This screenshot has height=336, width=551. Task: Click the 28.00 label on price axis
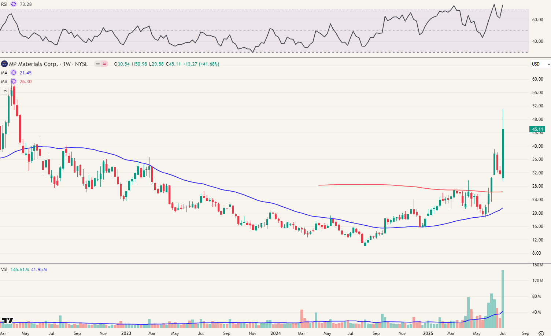click(x=537, y=186)
